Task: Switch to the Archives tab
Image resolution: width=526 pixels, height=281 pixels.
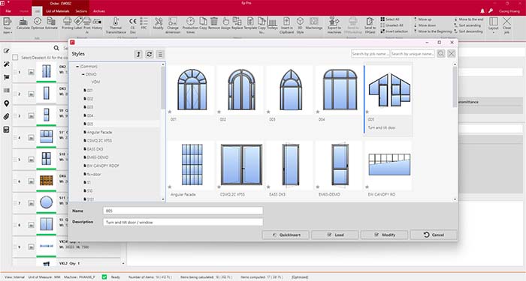Action: point(99,11)
